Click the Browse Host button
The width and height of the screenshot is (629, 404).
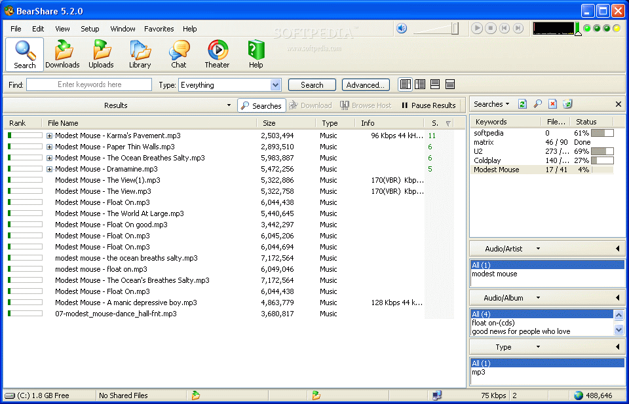click(366, 105)
